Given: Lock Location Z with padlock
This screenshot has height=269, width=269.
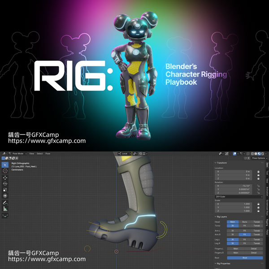Looking at the screenshot, I should click(258, 178).
